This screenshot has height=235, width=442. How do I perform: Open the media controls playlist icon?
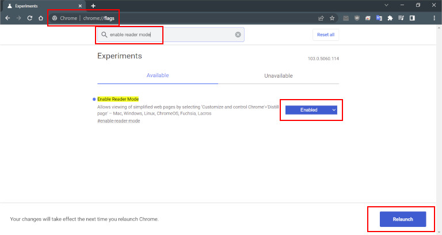point(401,18)
